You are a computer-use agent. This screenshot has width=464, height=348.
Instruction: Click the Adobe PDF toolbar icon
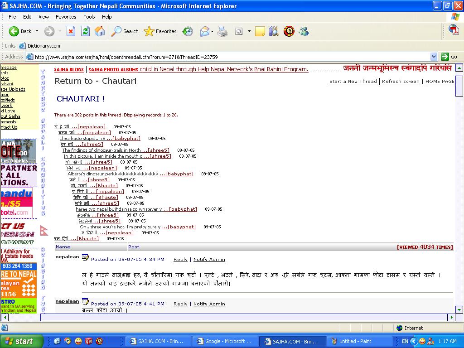[454, 30]
